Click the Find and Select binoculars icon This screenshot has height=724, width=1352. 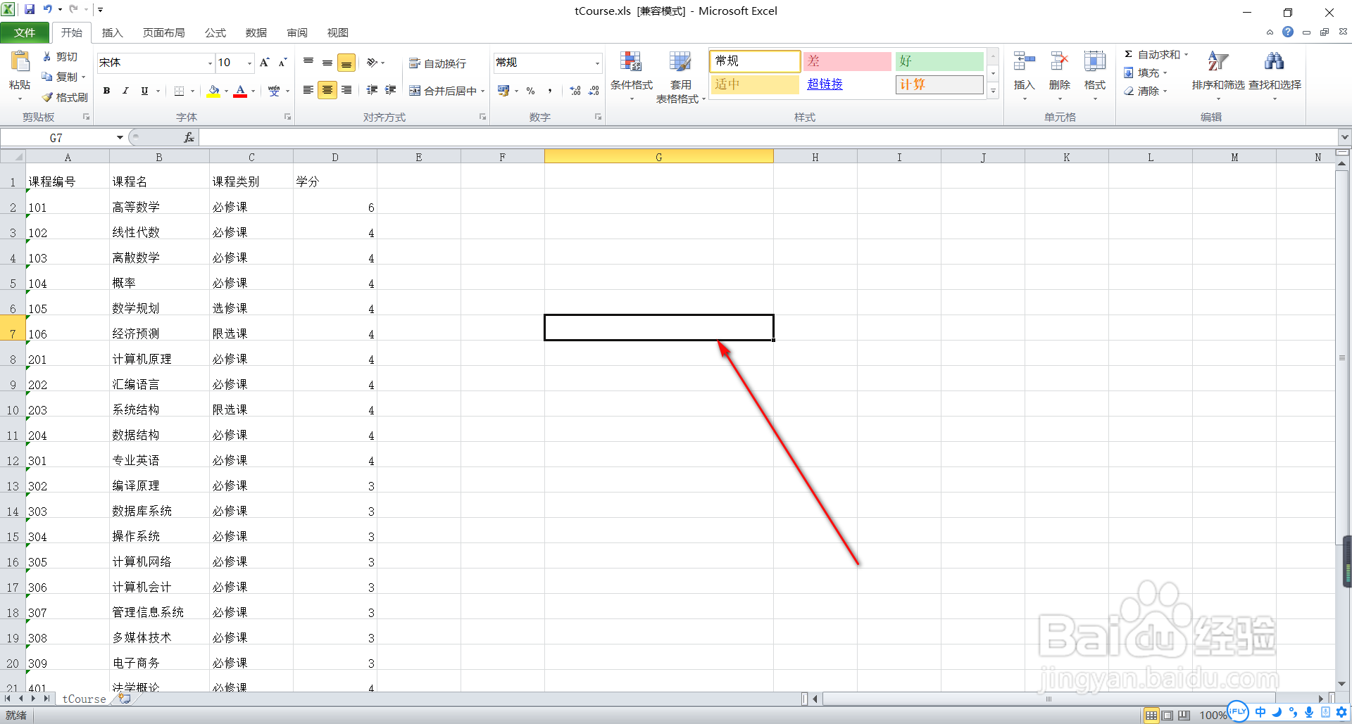click(x=1274, y=62)
